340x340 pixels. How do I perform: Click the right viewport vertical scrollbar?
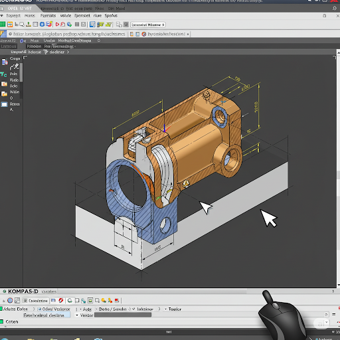pos(339,168)
